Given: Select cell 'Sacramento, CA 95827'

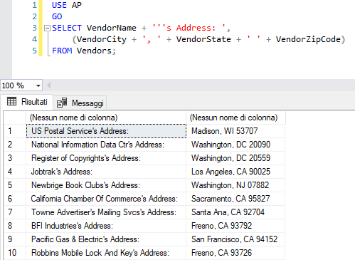Looking at the screenshot, I should click(235, 199).
